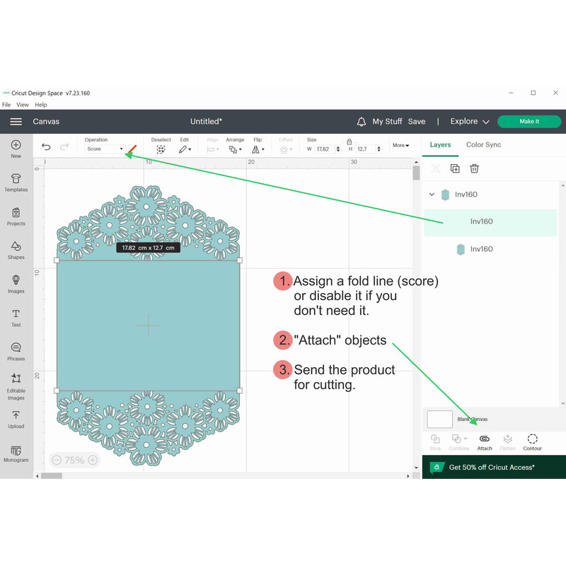Screen dimensions: 566x566
Task: Open the File menu
Action: tap(6, 105)
